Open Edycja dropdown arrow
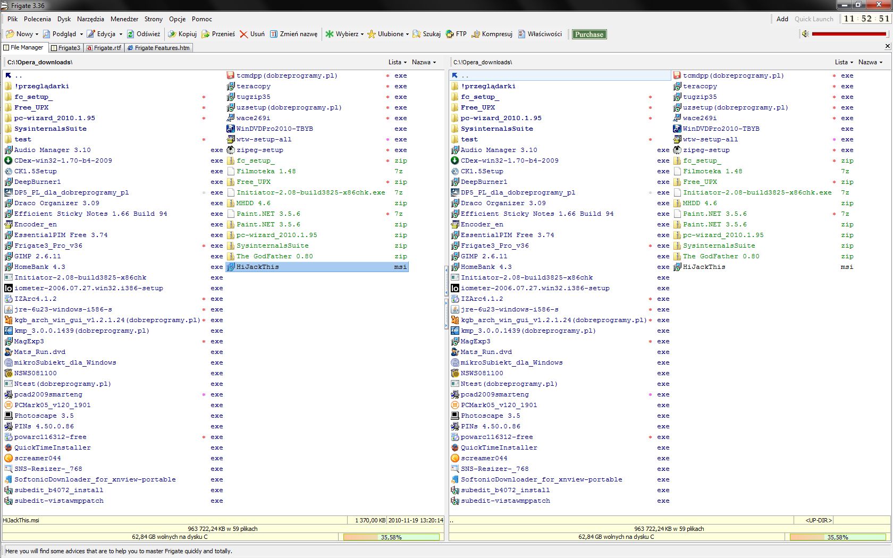The width and height of the screenshot is (893, 558). point(121,34)
